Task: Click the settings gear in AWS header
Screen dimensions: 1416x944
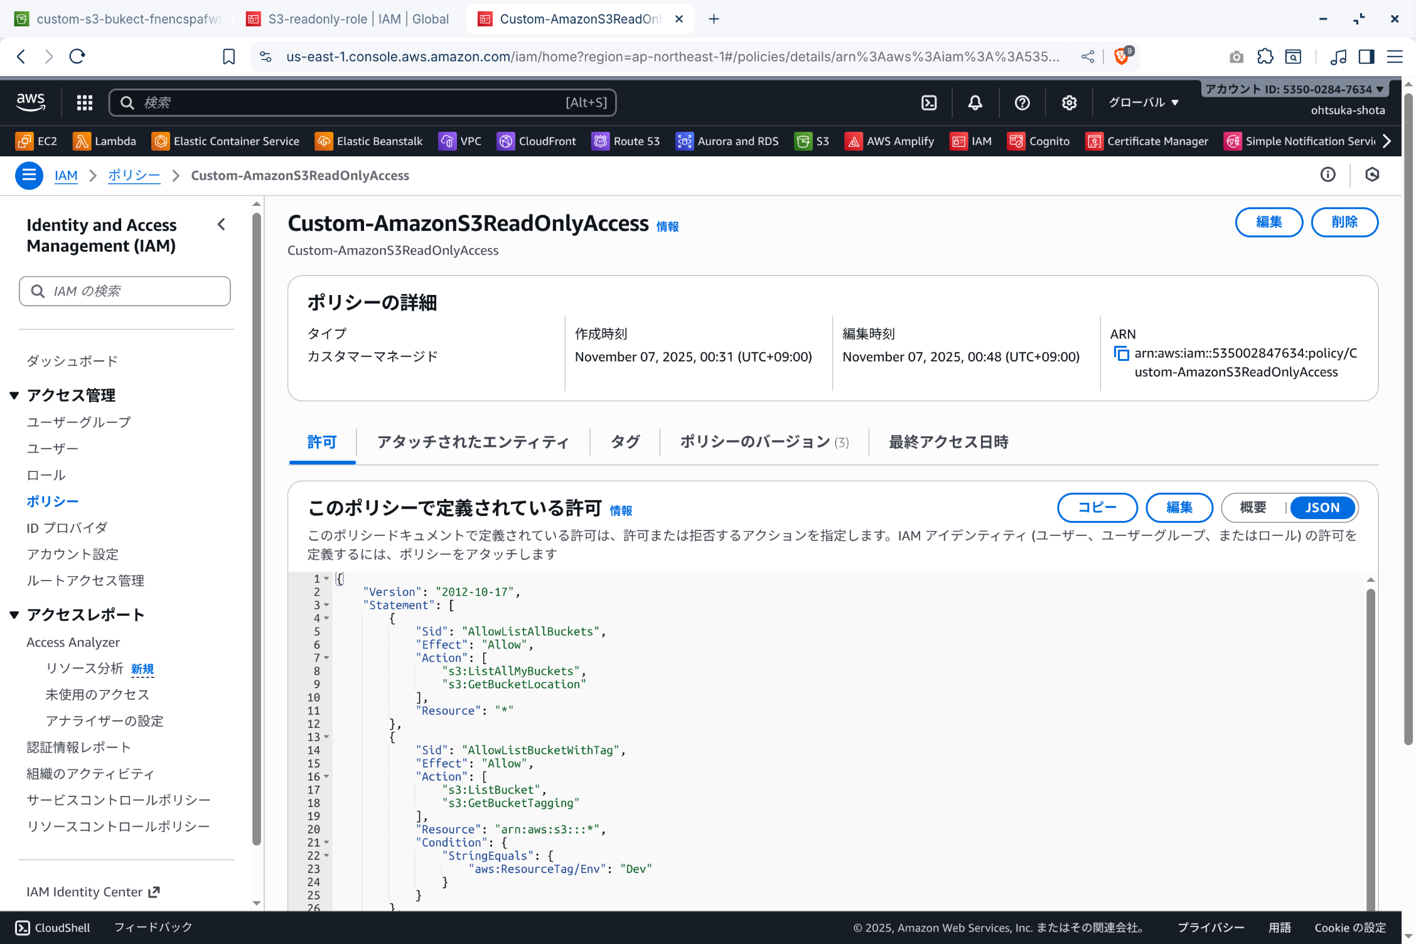Action: [1069, 103]
